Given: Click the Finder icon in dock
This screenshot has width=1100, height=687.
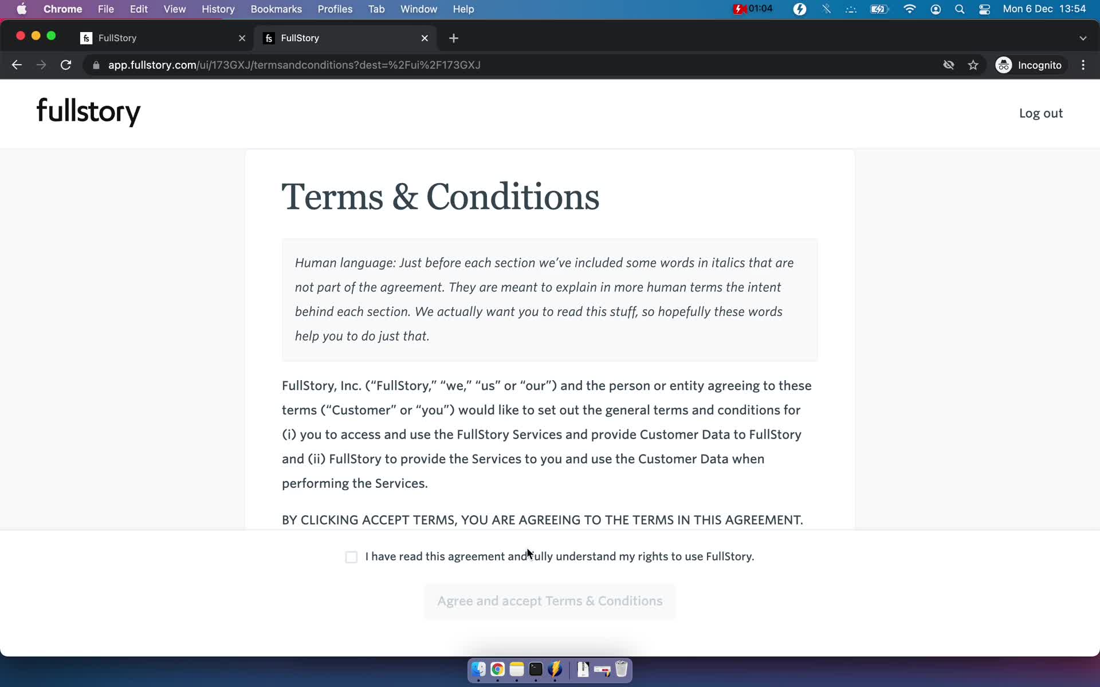Looking at the screenshot, I should pyautogui.click(x=478, y=670).
